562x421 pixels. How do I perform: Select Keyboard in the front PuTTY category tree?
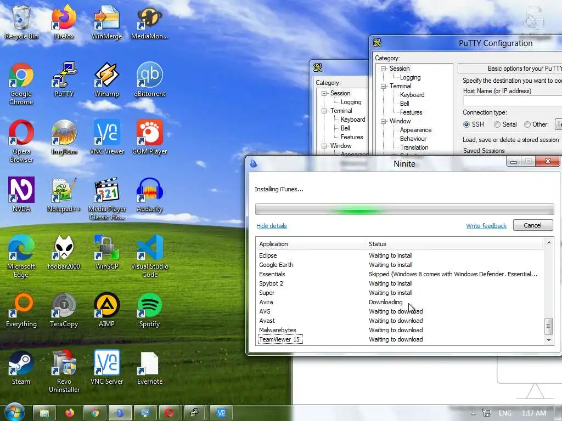click(x=412, y=95)
